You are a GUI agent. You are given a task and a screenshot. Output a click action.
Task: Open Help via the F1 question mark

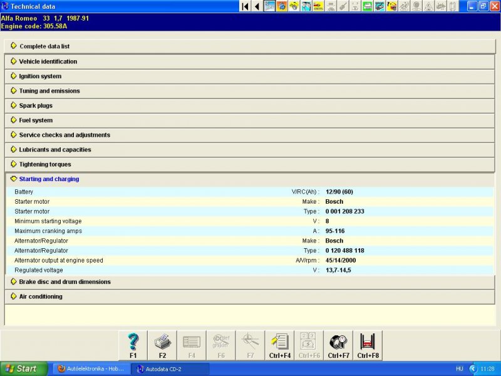coord(133,346)
